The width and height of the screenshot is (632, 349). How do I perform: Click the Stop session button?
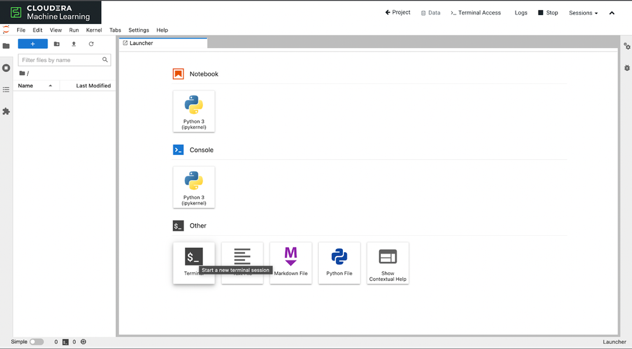548,13
